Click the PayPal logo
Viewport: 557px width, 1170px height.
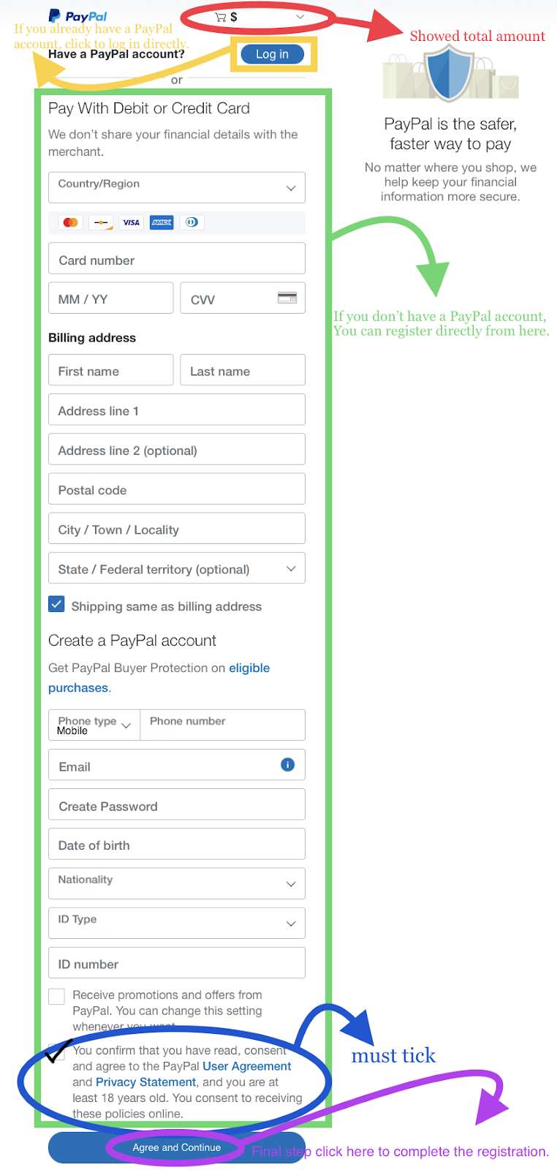[x=77, y=16]
